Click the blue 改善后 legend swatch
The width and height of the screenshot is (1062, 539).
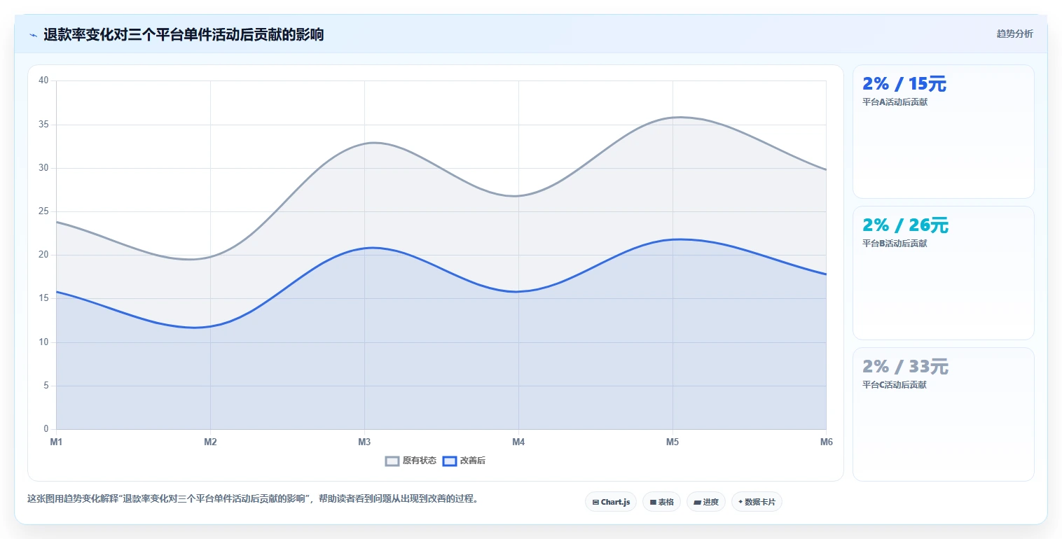(450, 461)
